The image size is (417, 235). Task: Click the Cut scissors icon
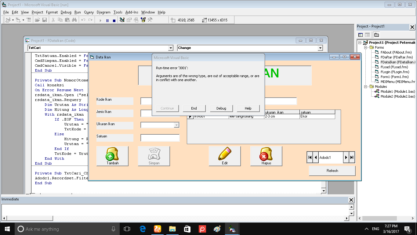click(x=53, y=20)
